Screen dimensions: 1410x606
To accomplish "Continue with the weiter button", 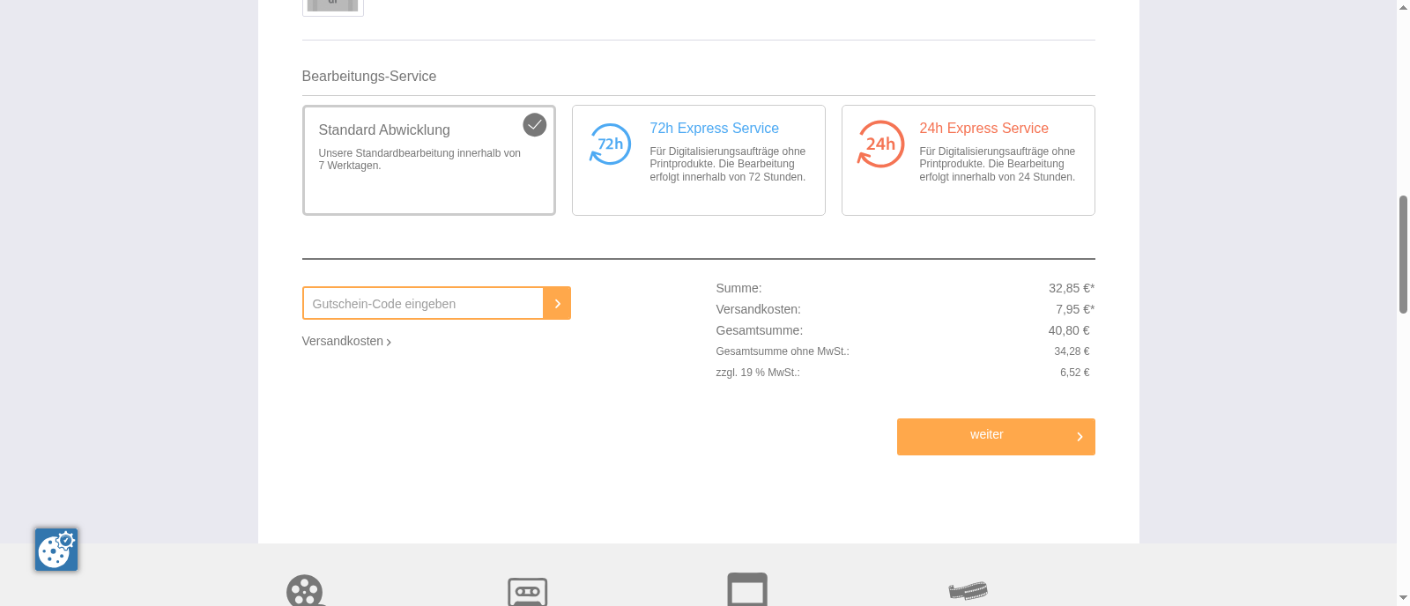I will 996,437.
